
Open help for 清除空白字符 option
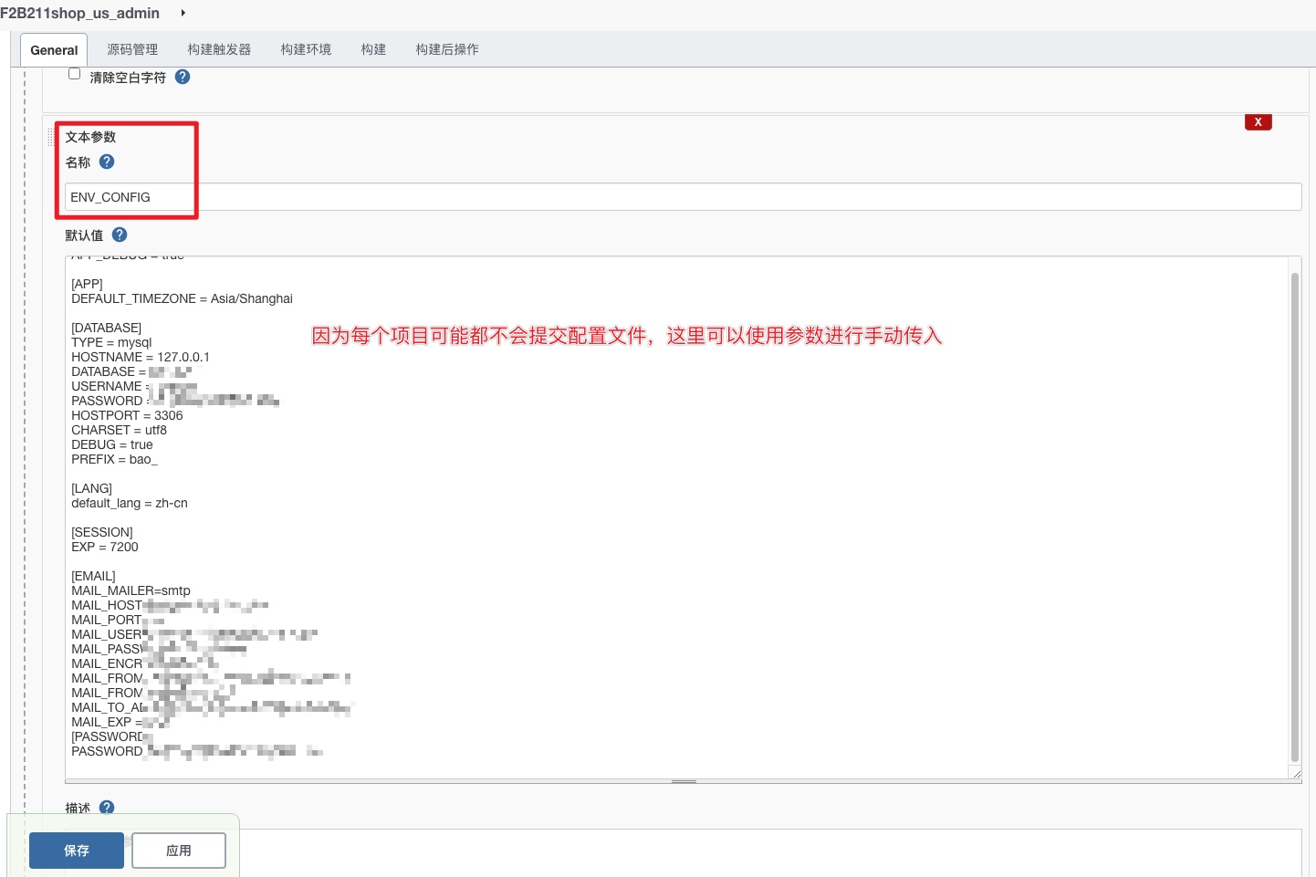183,77
